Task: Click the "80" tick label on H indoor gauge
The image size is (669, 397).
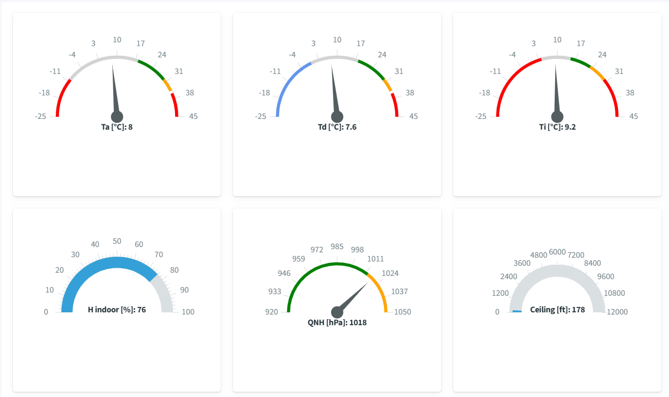Action: [x=174, y=270]
